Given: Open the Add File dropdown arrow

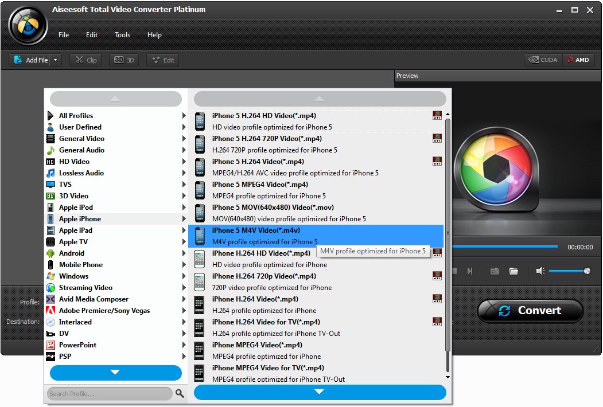Looking at the screenshot, I should pos(56,60).
